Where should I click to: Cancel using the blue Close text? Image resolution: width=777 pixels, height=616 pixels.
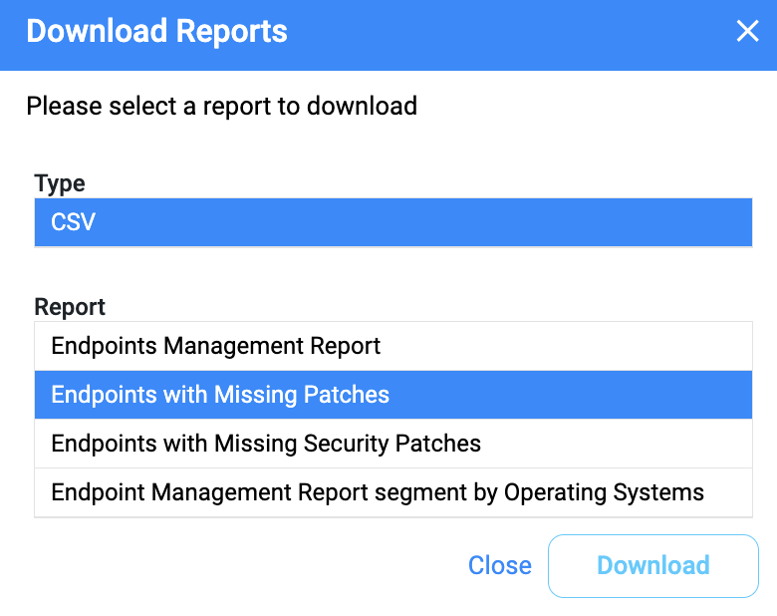pyautogui.click(x=499, y=565)
